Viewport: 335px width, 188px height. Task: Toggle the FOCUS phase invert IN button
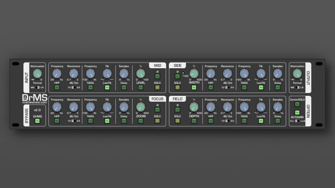pyautogui.click(x=157, y=110)
